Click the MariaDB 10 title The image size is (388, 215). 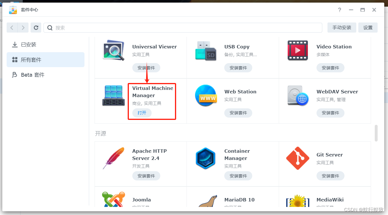pyautogui.click(x=240, y=200)
